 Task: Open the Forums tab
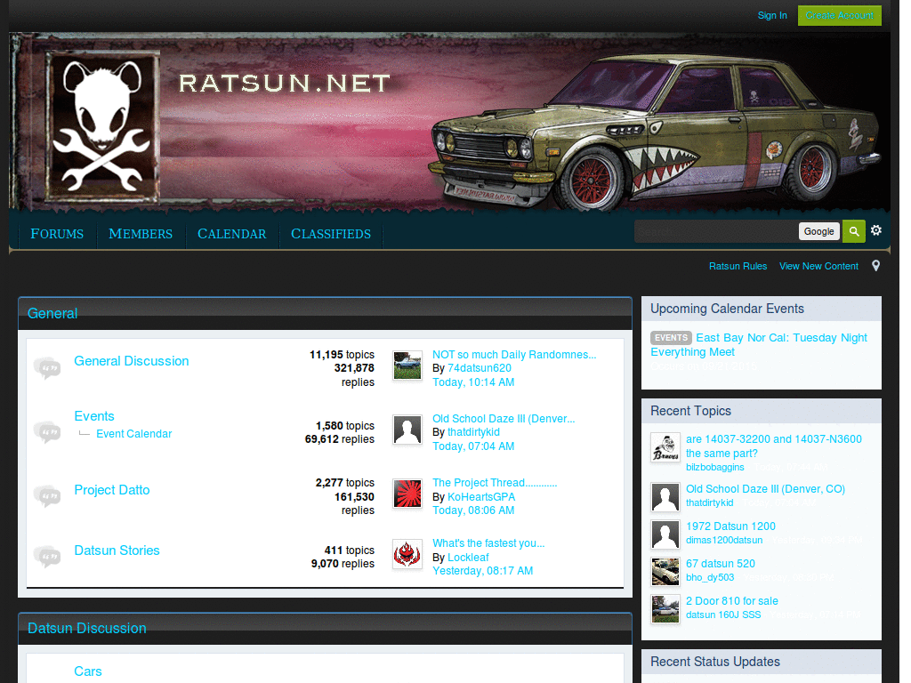(x=57, y=234)
